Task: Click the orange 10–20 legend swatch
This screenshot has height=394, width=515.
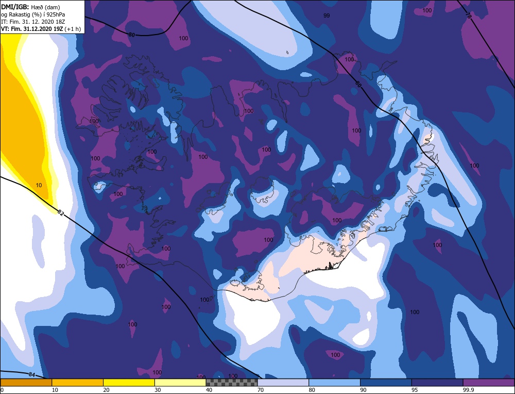Action: [78, 382]
